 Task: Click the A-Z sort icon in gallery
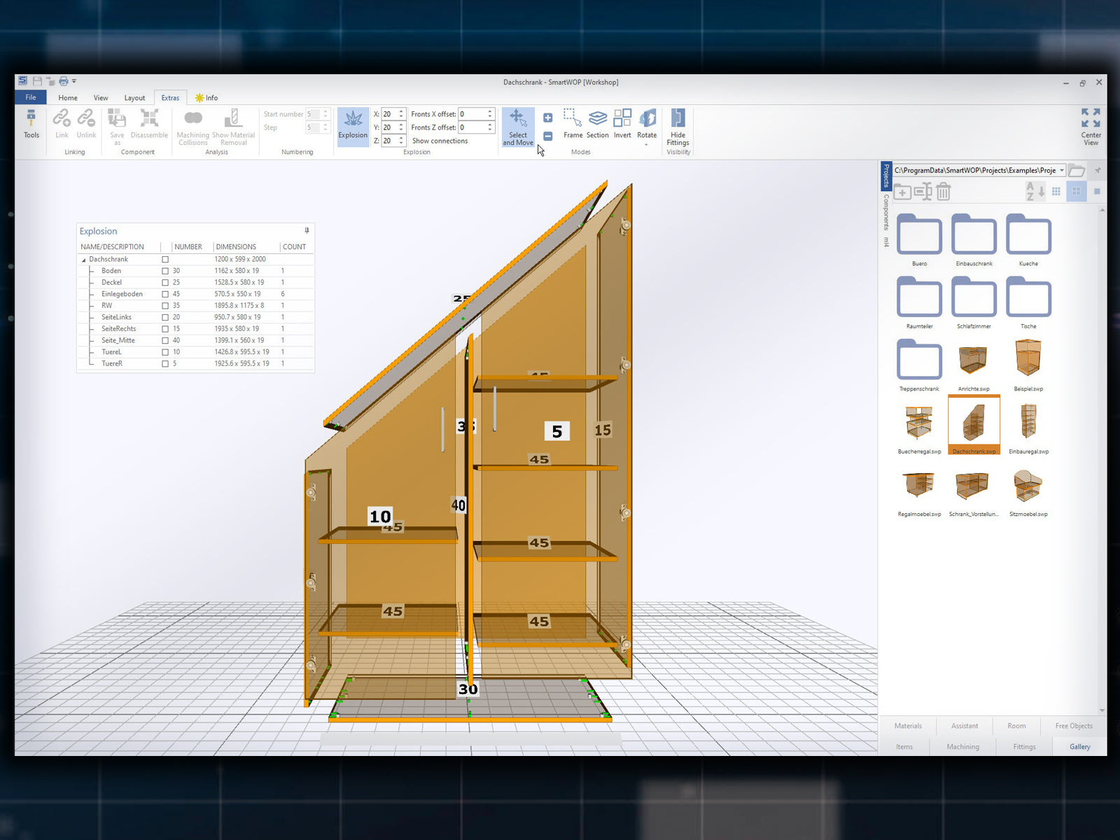pos(1035,191)
